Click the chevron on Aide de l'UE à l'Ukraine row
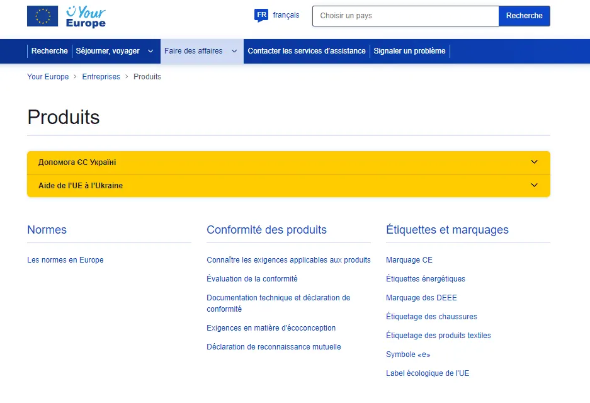The image size is (590, 403). 535,185
